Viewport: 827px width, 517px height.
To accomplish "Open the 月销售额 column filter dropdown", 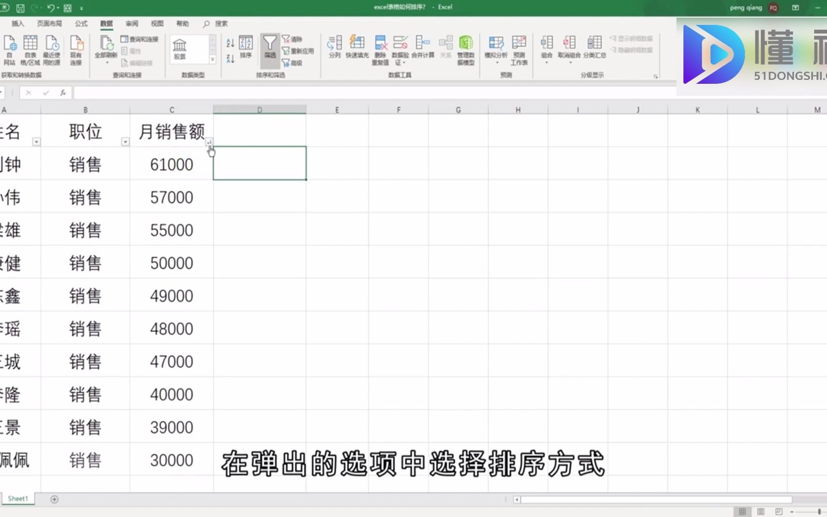I will [x=209, y=142].
